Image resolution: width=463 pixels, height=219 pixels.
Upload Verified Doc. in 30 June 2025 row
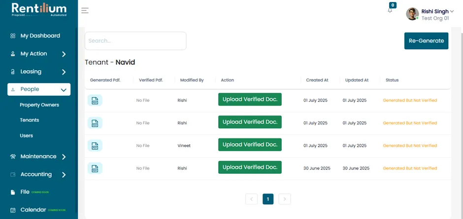point(250,167)
